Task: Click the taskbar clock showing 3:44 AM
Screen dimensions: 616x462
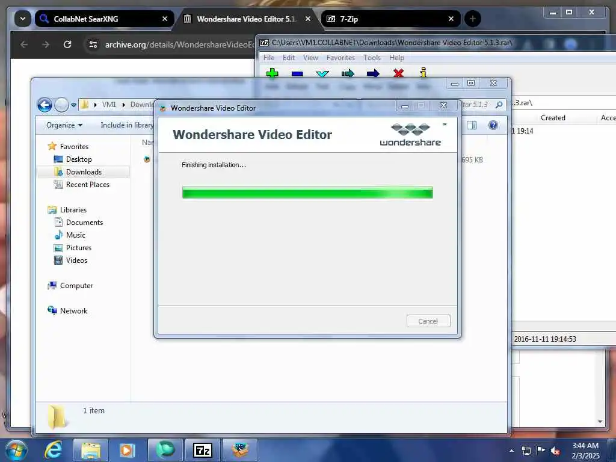Action: tap(585, 451)
